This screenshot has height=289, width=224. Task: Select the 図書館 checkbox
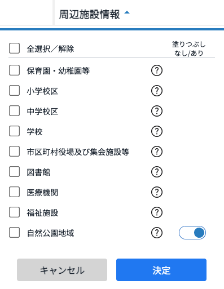point(14,172)
